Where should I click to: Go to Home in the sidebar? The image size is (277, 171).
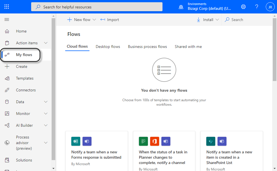[21, 31]
